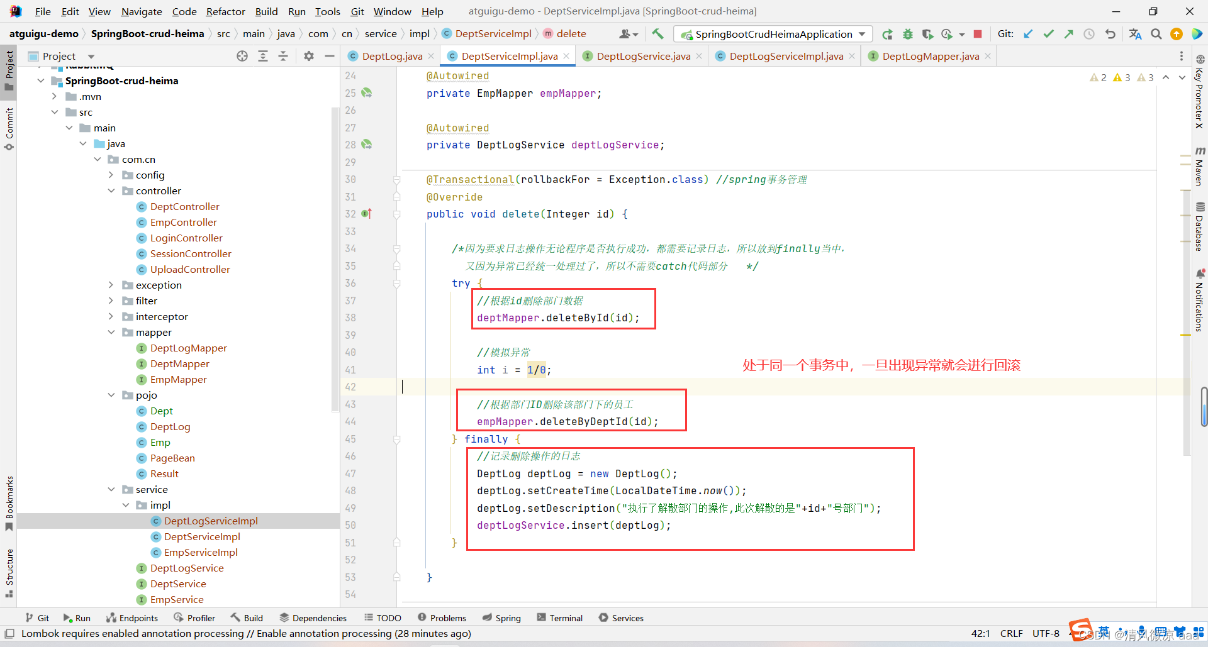The image size is (1208, 647).
Task: Hide the Project tool window
Action: tap(329, 56)
